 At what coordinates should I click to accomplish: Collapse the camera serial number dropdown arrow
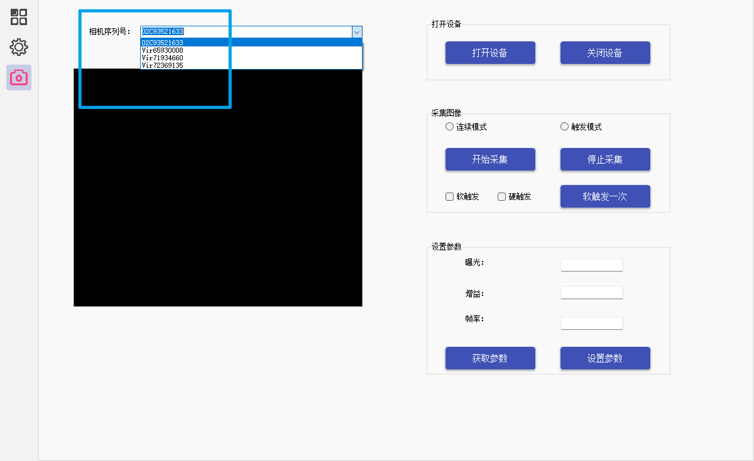pos(357,31)
